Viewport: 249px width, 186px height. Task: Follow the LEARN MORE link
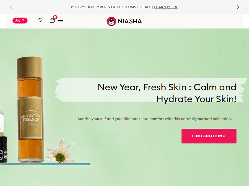click(x=166, y=7)
